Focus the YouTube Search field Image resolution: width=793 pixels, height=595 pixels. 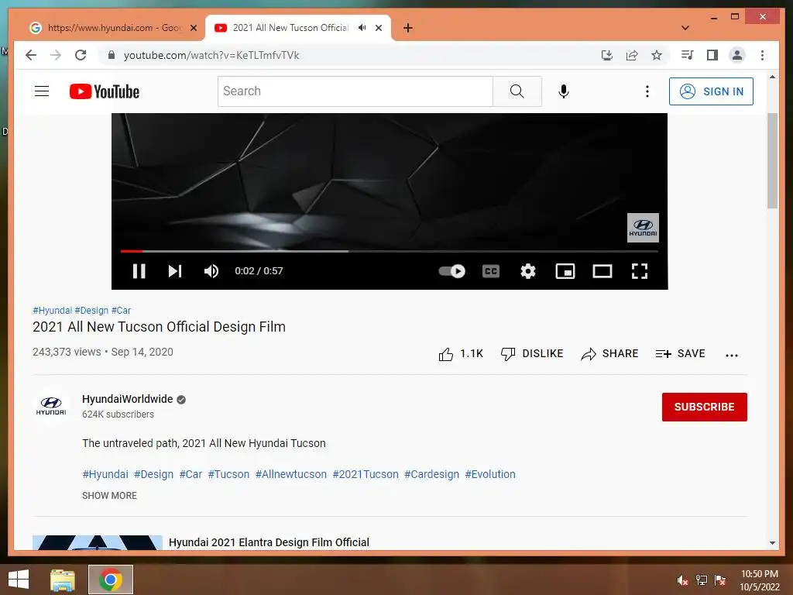[355, 91]
